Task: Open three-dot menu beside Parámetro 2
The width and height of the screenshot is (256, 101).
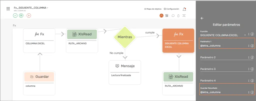Action: (x=248, y=57)
